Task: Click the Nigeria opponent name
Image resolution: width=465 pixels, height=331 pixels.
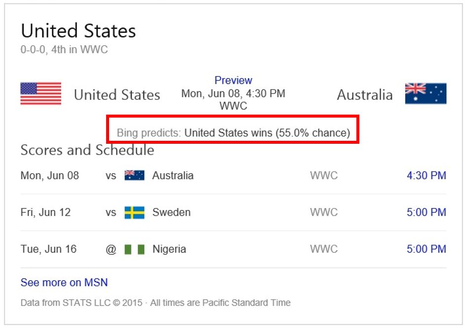Action: [x=169, y=249]
